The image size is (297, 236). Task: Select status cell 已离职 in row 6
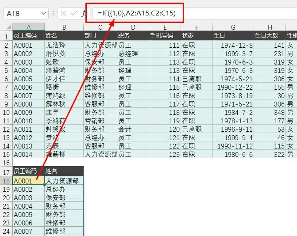(197, 79)
